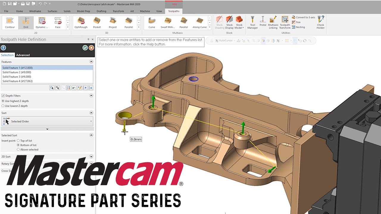Collapse the Selected Sort section
This screenshot has width=381, height=214.
91,135
